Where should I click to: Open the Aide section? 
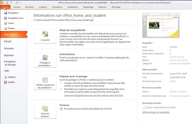pos(6,71)
